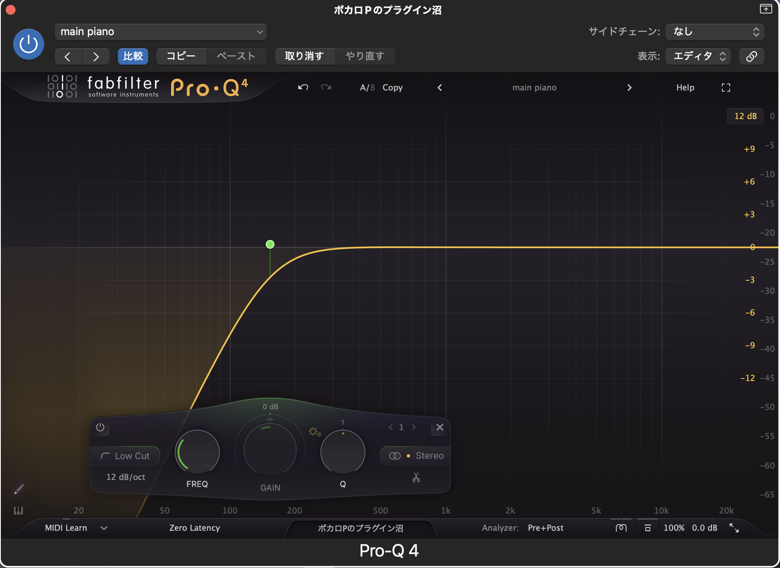
Task: Click the ペースト button
Action: pyautogui.click(x=236, y=56)
